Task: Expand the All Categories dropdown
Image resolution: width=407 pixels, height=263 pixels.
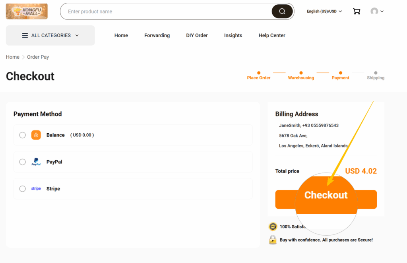Action: pyautogui.click(x=50, y=35)
